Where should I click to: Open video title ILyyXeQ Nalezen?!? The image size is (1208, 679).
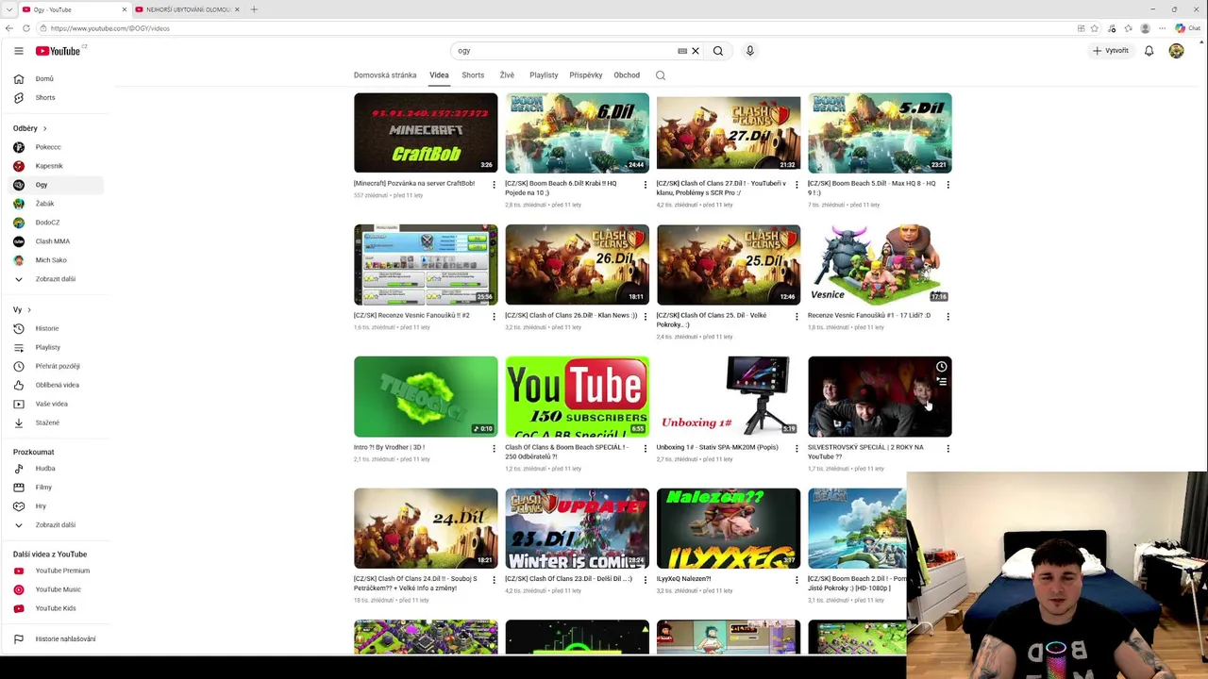pos(683,579)
